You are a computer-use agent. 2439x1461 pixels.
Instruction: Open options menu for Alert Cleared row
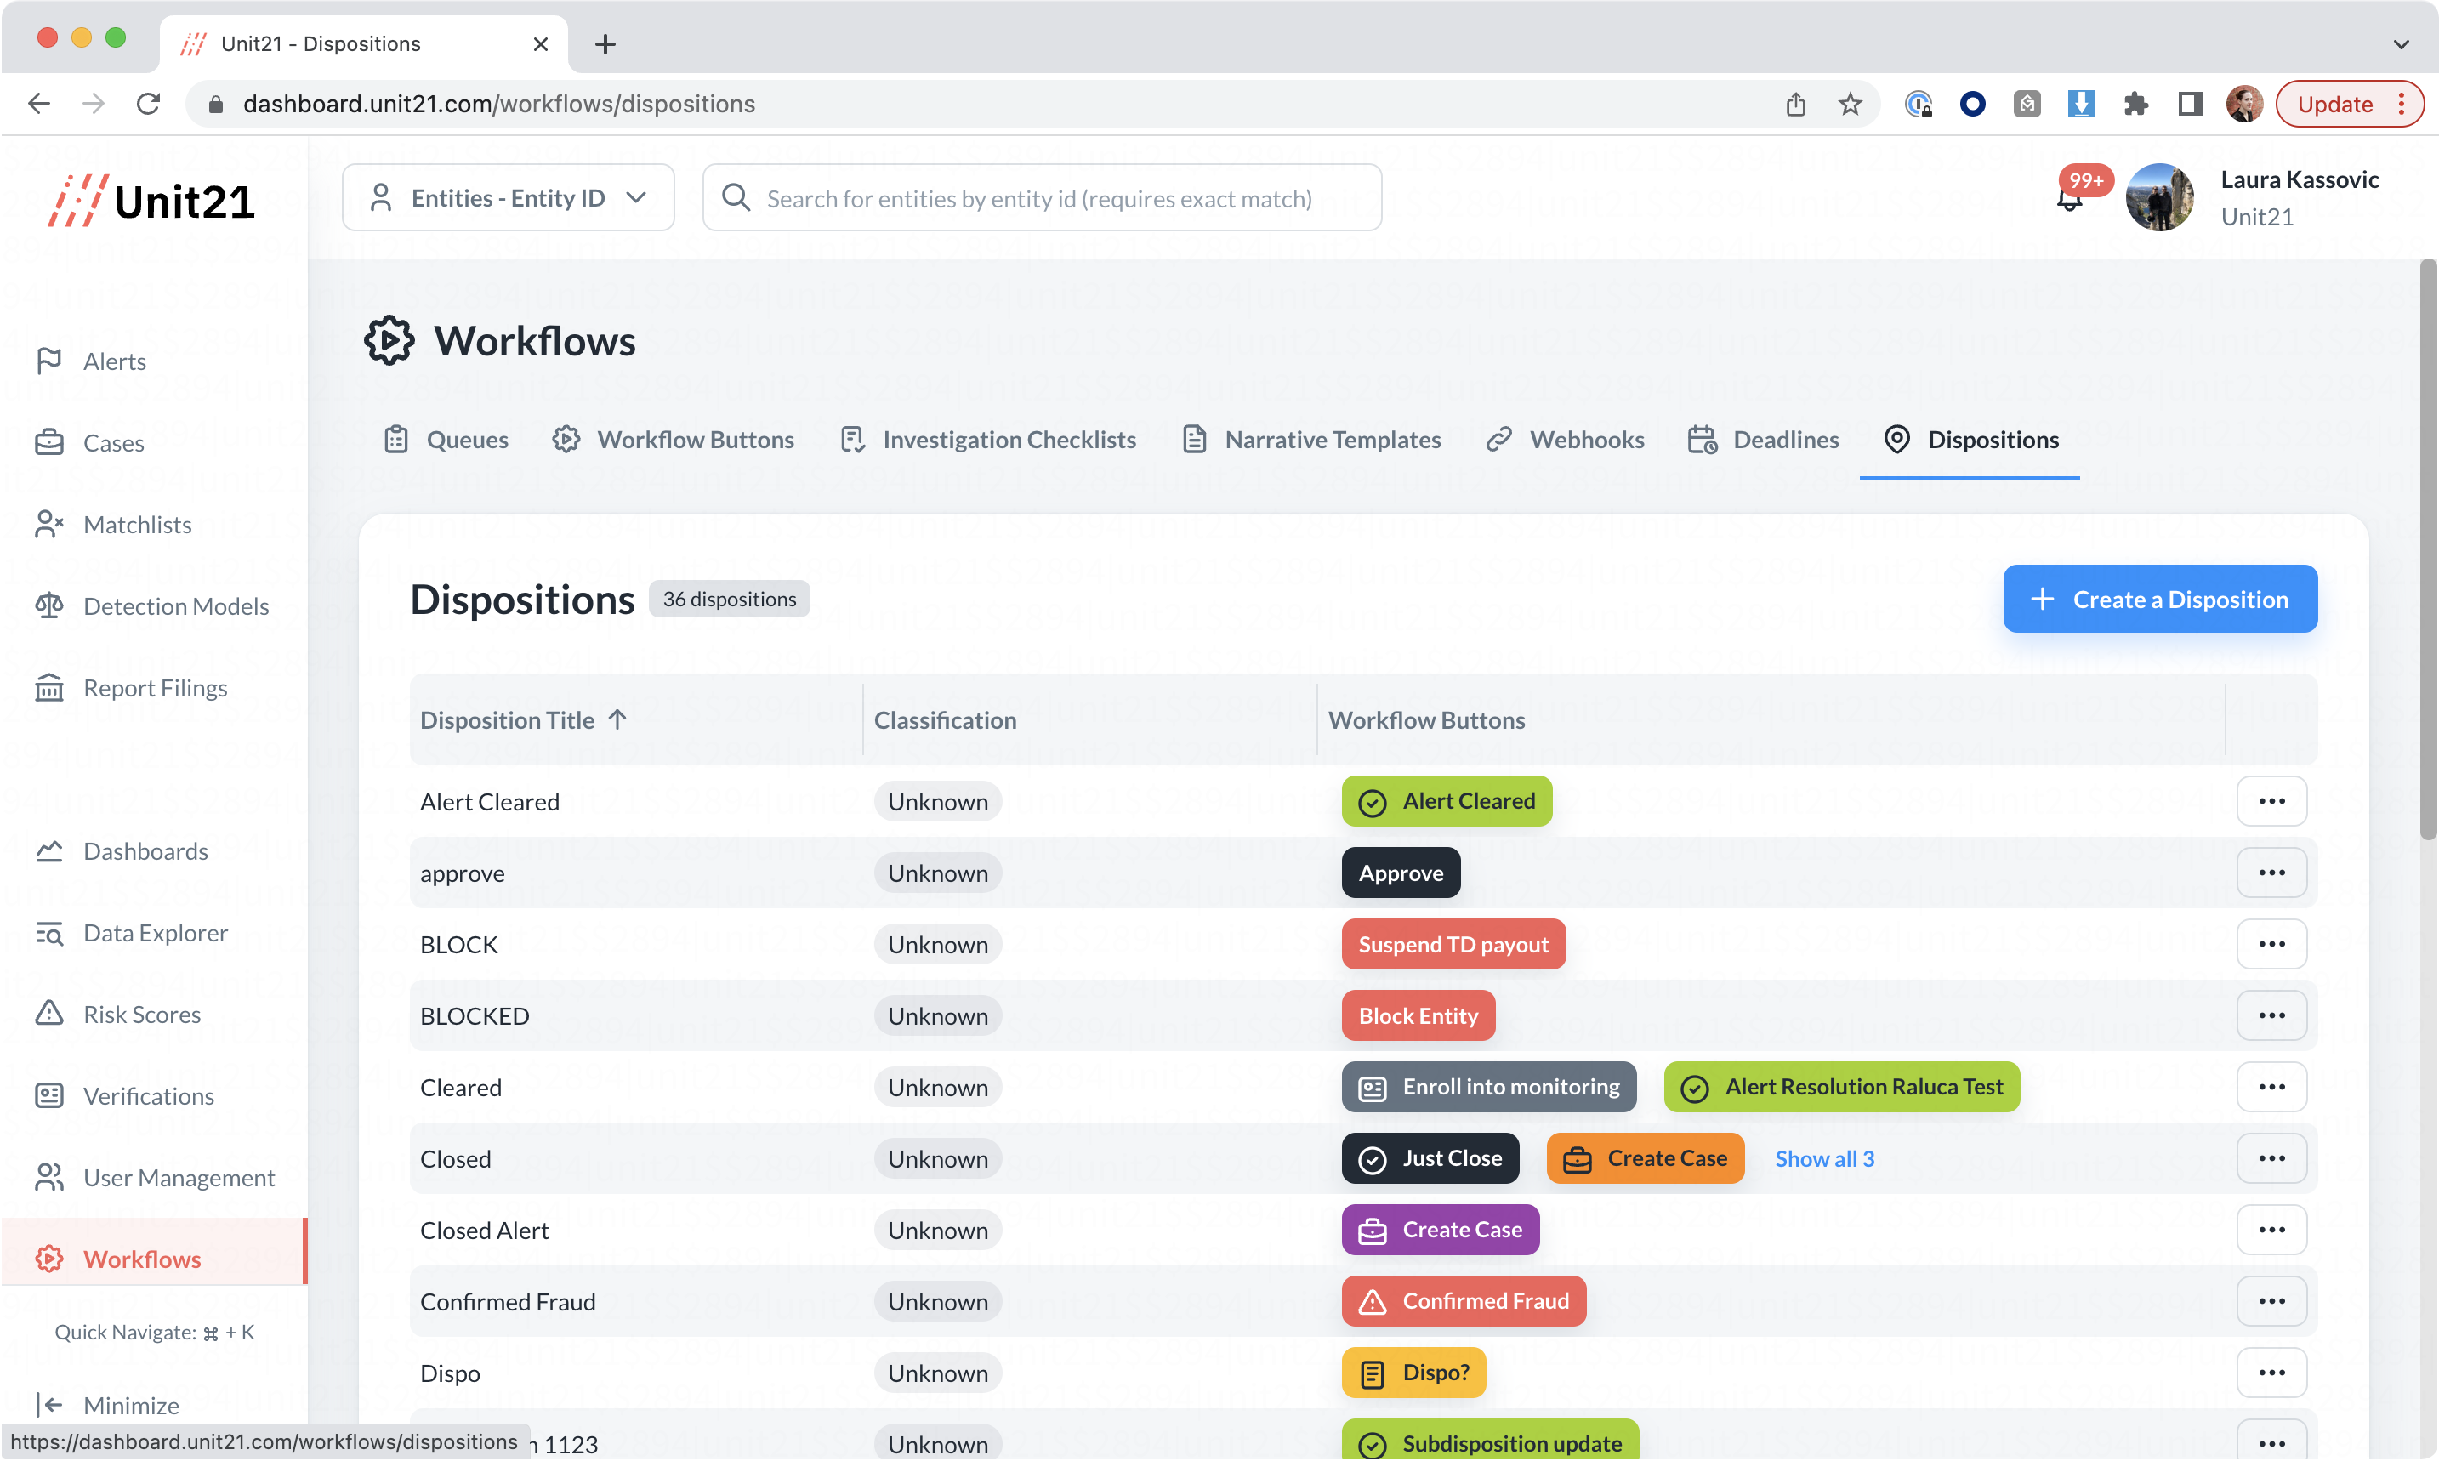tap(2271, 801)
